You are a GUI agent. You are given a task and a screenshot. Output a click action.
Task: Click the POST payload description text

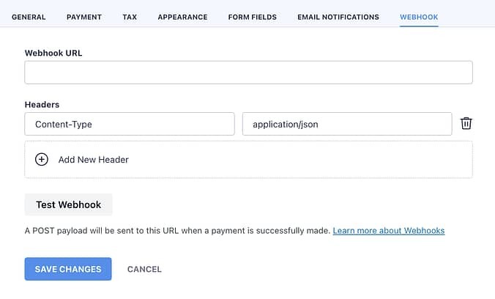tap(177, 230)
